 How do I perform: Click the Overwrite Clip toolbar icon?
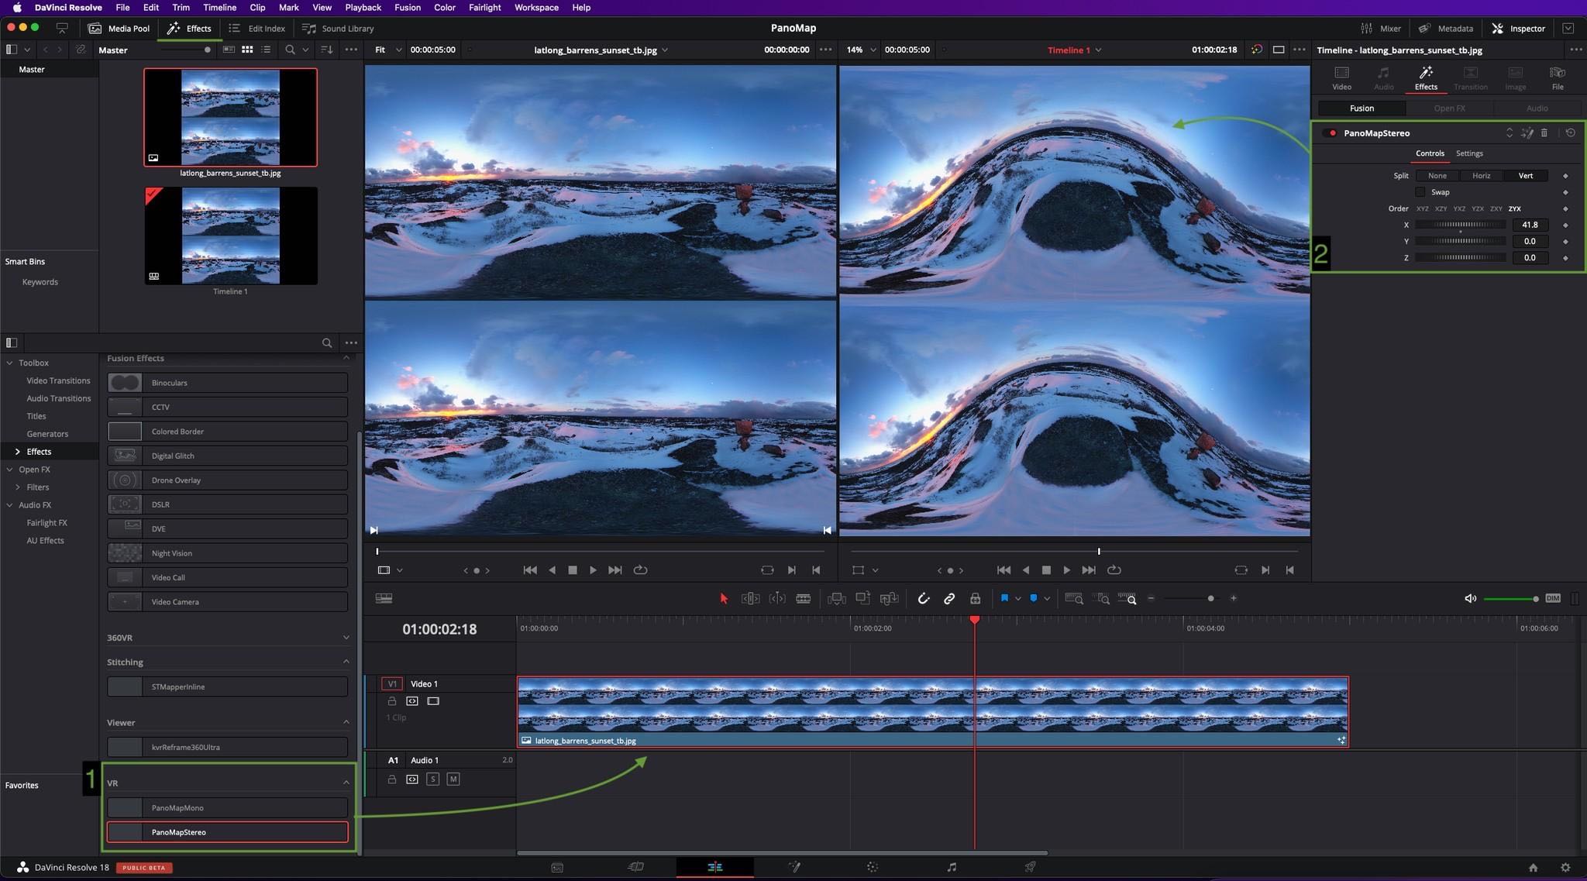pos(862,598)
